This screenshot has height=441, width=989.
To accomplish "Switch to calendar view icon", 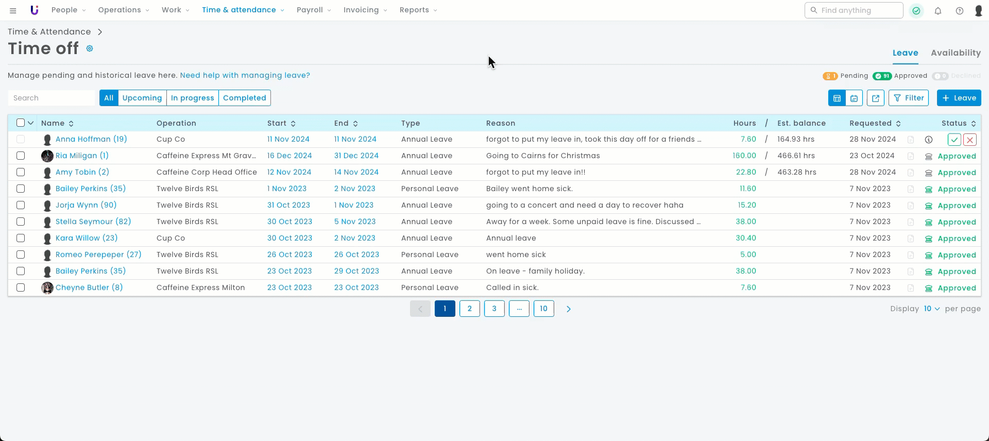I will pyautogui.click(x=854, y=98).
